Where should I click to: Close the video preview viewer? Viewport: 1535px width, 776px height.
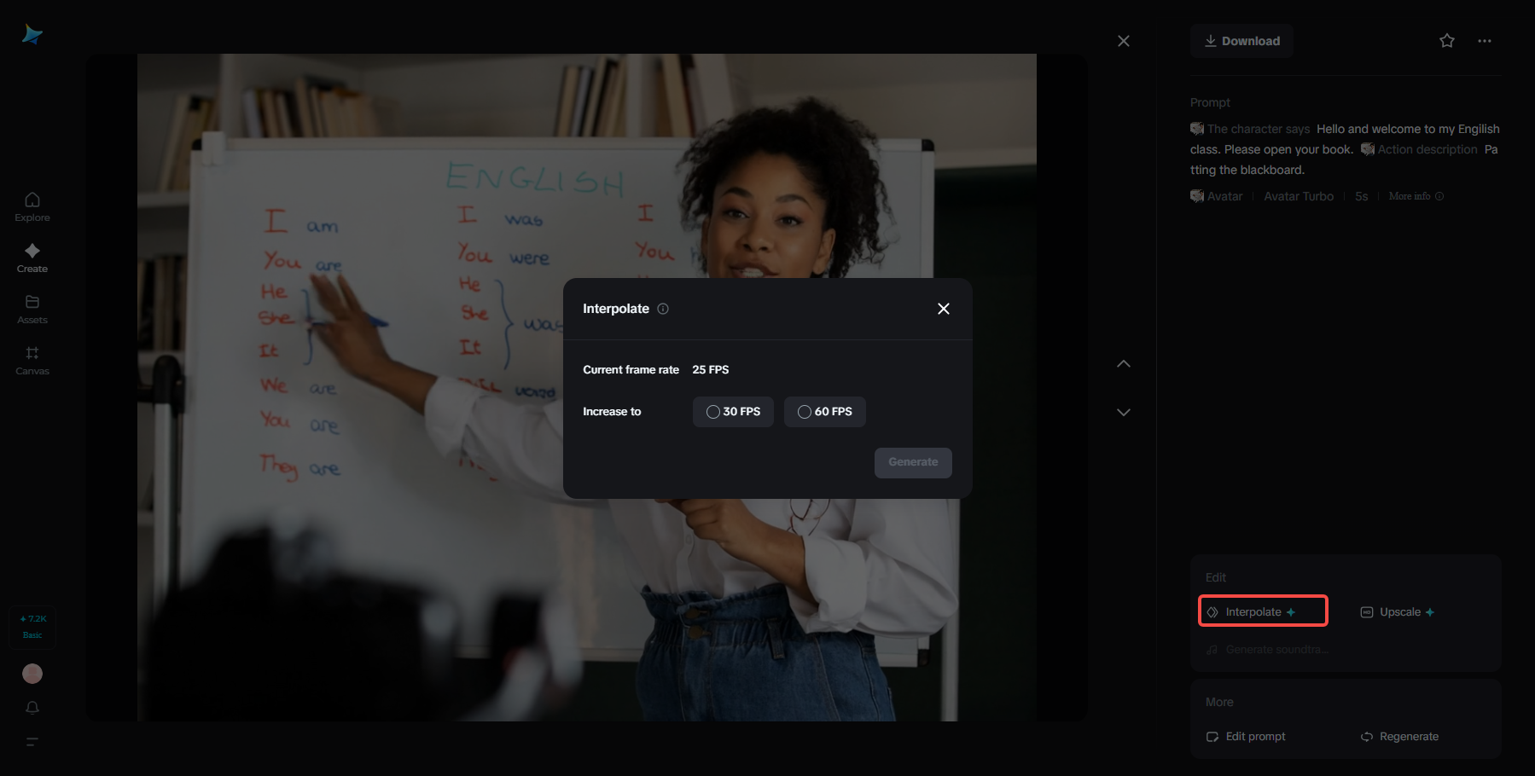1124,41
